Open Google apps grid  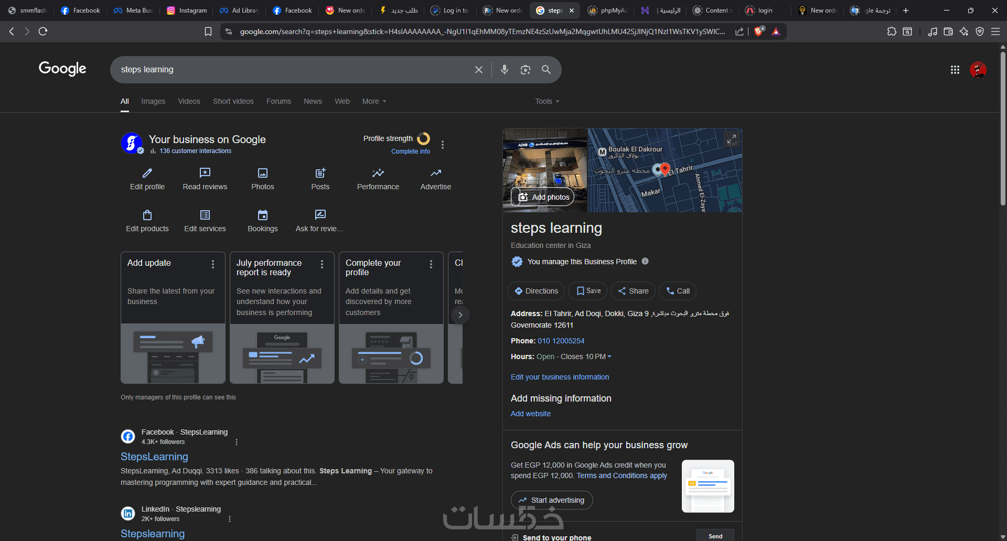pyautogui.click(x=955, y=70)
